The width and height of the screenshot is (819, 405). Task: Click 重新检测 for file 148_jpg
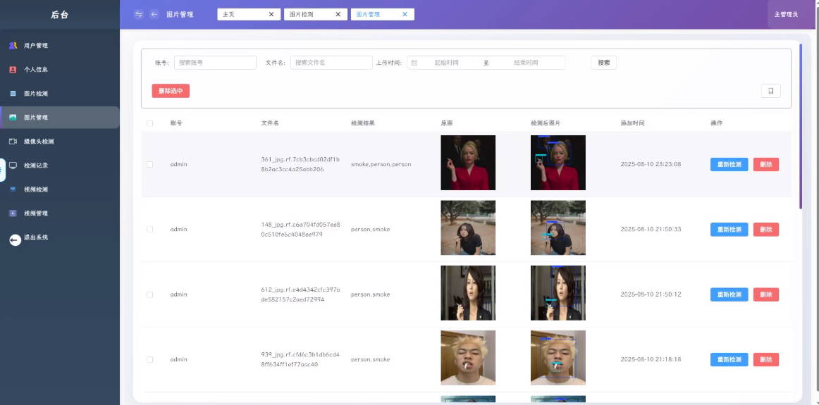pos(729,230)
